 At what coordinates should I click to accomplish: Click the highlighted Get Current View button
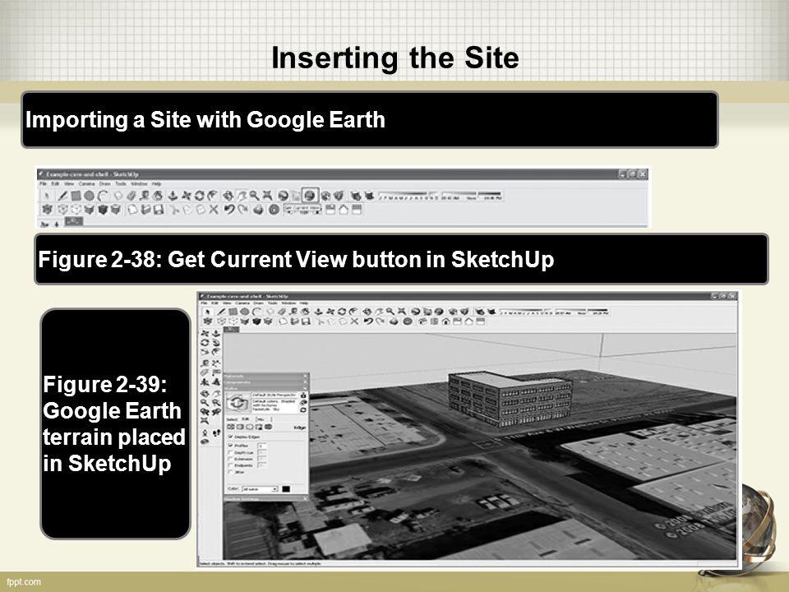(310, 196)
